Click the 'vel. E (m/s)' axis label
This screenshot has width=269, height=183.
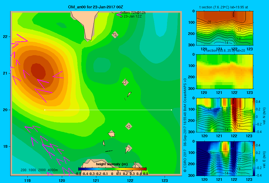pos(264,160)
